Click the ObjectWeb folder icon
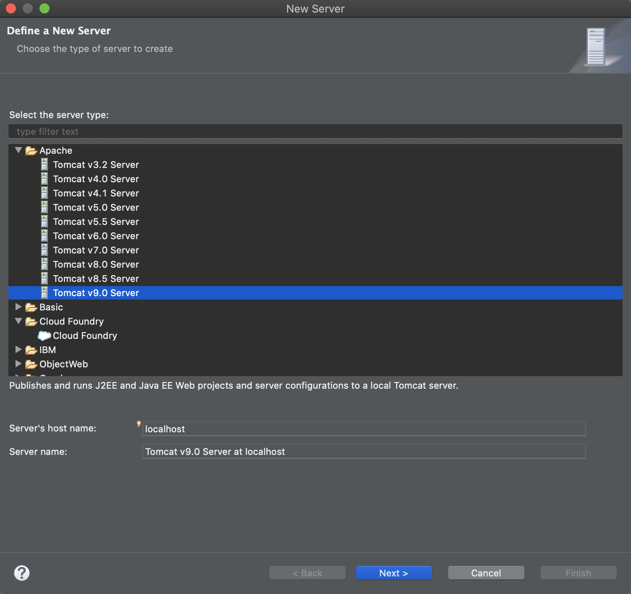 point(31,364)
